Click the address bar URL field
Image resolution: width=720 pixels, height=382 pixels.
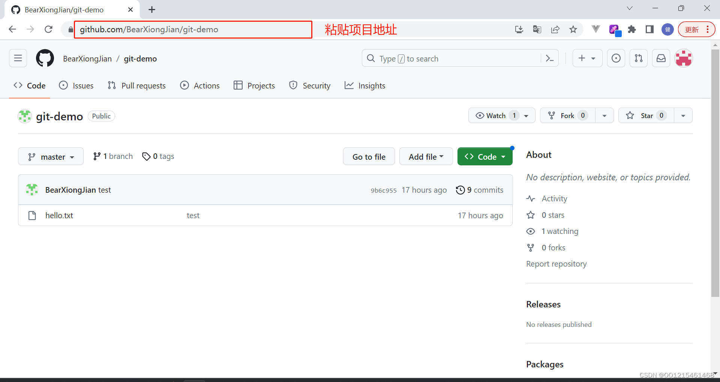(x=193, y=30)
